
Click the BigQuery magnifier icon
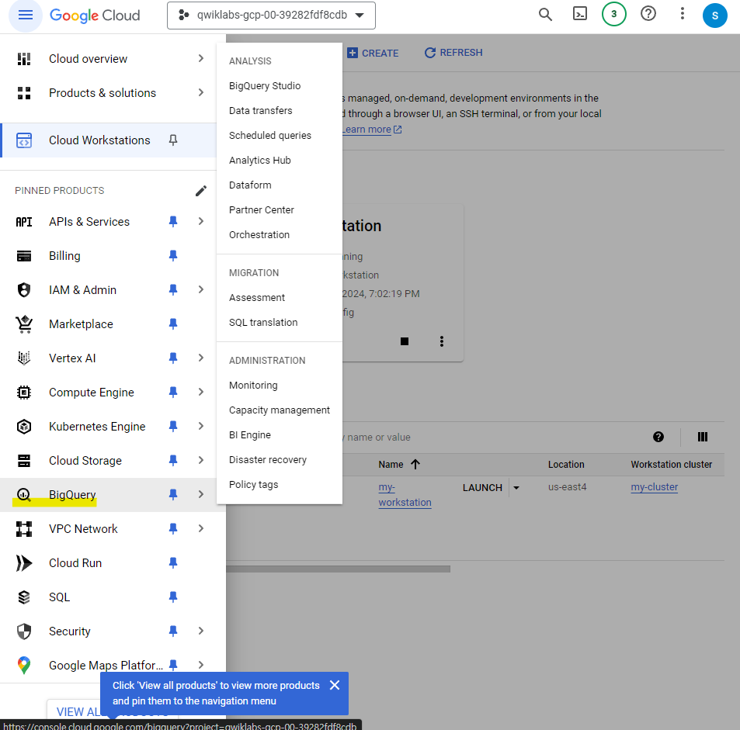[x=24, y=495]
